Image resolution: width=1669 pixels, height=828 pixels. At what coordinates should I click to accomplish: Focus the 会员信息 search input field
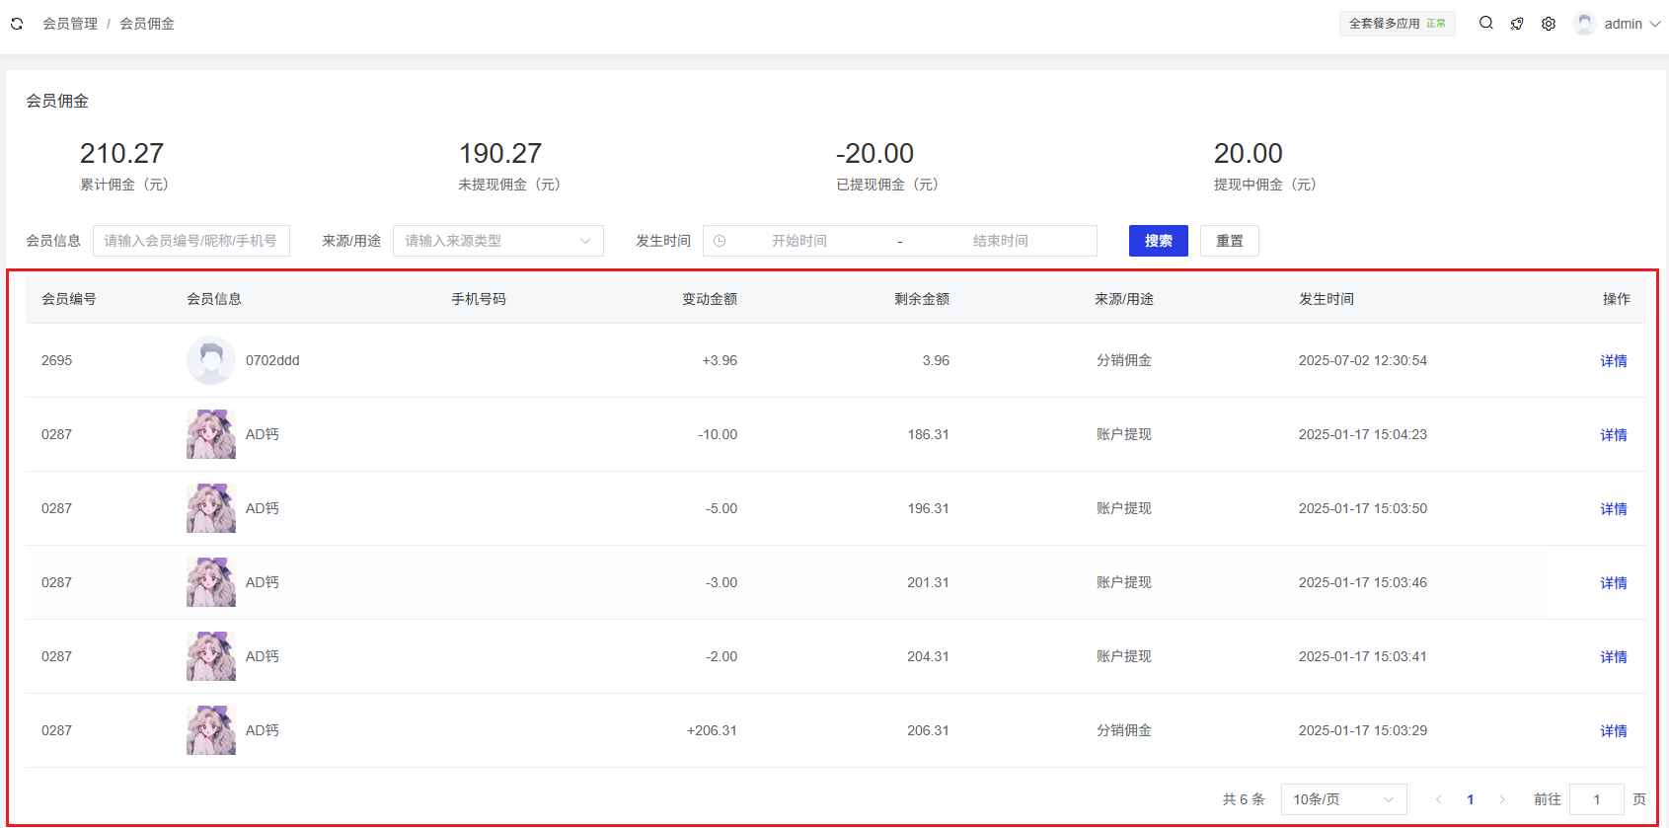[x=190, y=241]
